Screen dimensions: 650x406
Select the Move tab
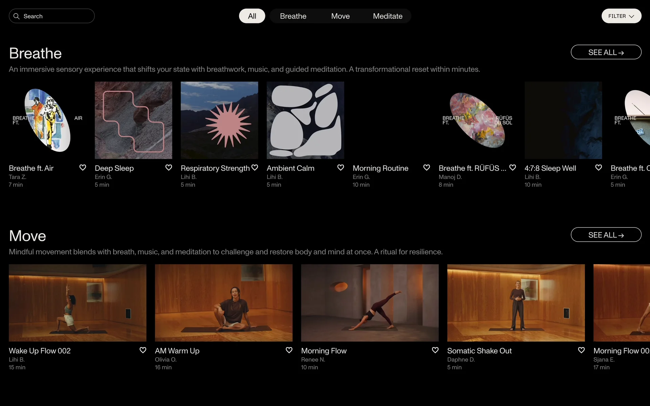point(340,16)
